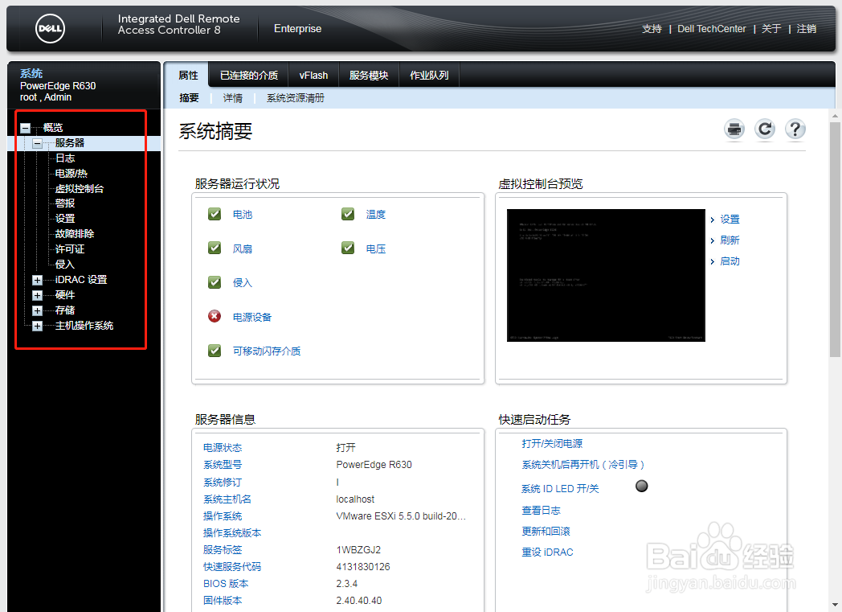Open the vFlash tab

313,76
